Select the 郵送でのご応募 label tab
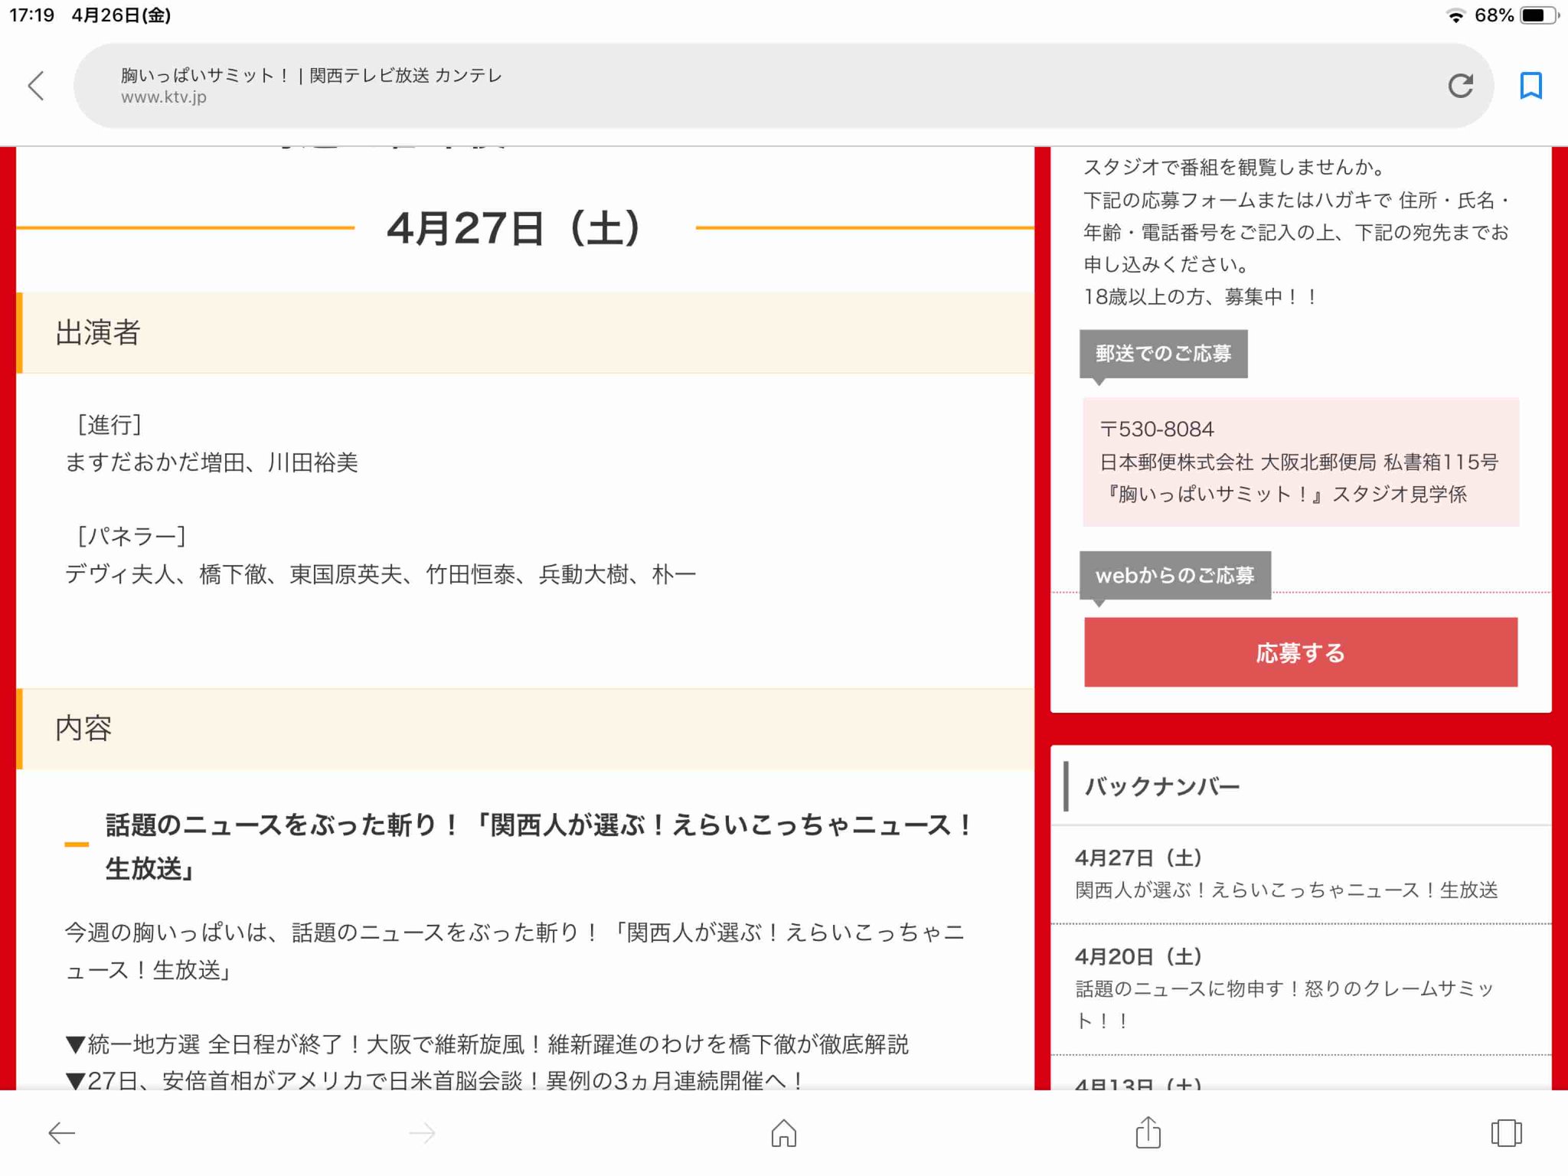 tap(1163, 354)
